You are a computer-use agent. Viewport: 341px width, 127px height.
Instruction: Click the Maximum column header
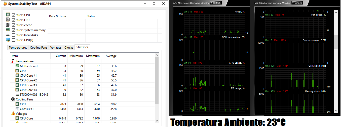(x=93, y=56)
